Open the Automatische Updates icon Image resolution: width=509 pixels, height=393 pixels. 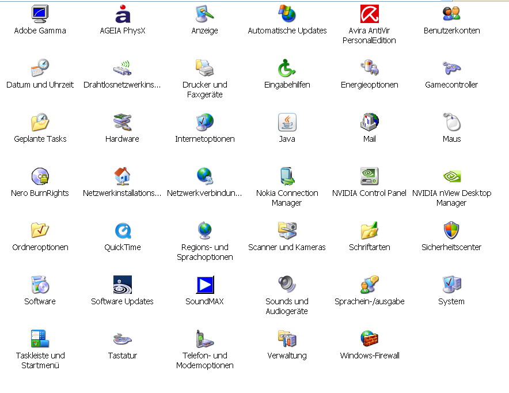(287, 14)
